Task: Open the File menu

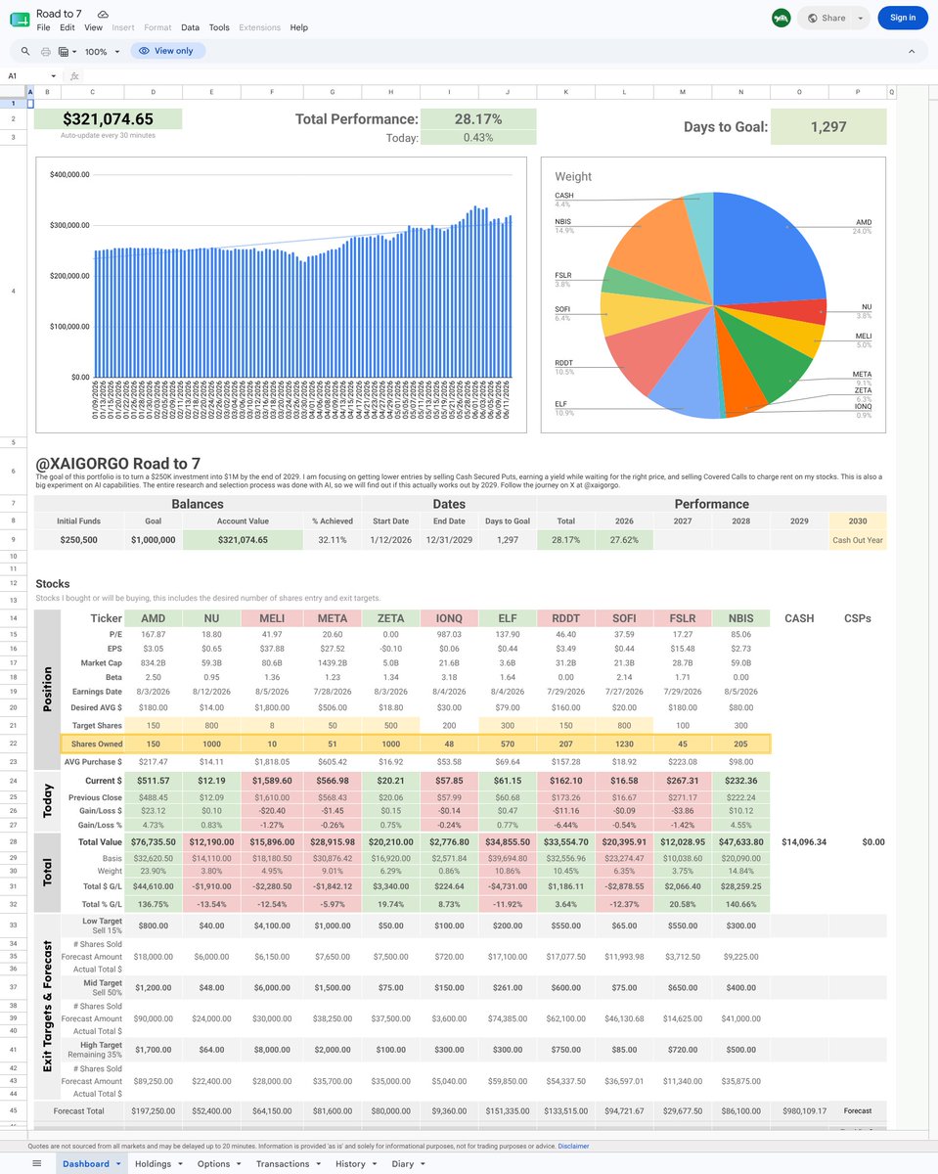Action: [x=43, y=28]
